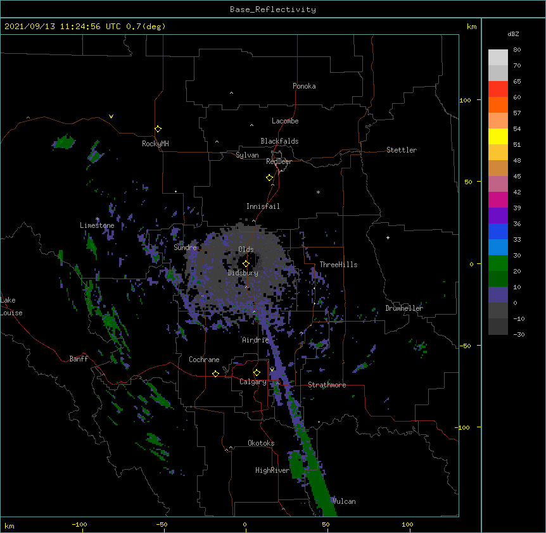
Task: Click the Stettler city label
Action: 402,150
